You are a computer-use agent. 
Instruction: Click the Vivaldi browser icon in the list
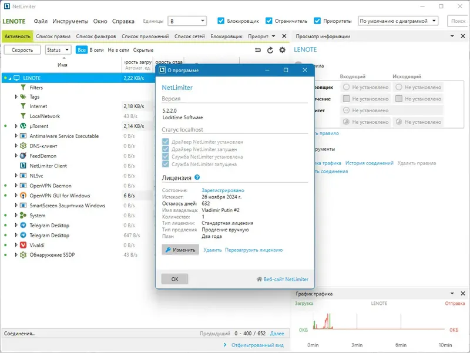(23, 245)
